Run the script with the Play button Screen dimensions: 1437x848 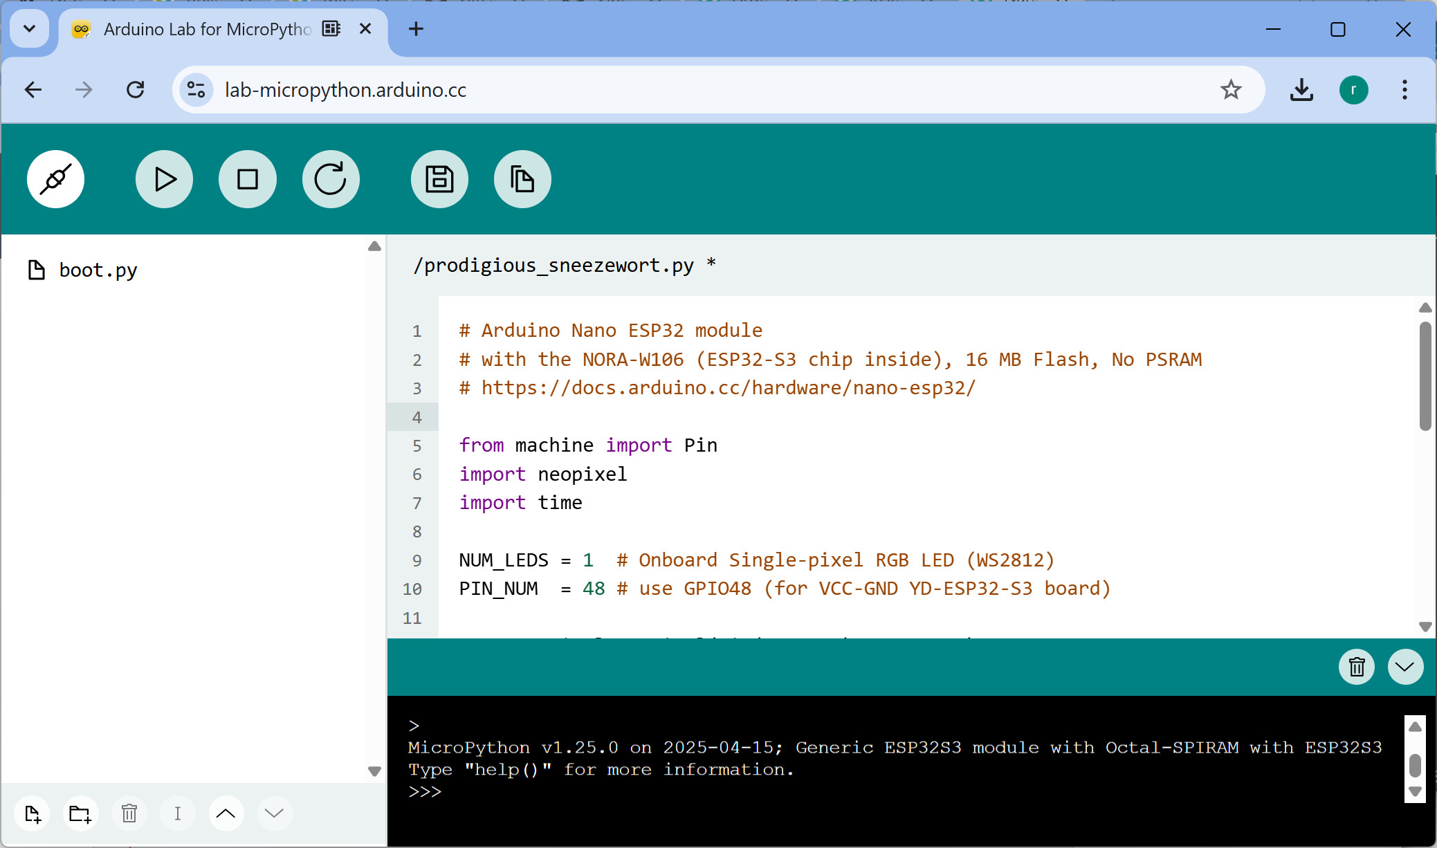[164, 179]
